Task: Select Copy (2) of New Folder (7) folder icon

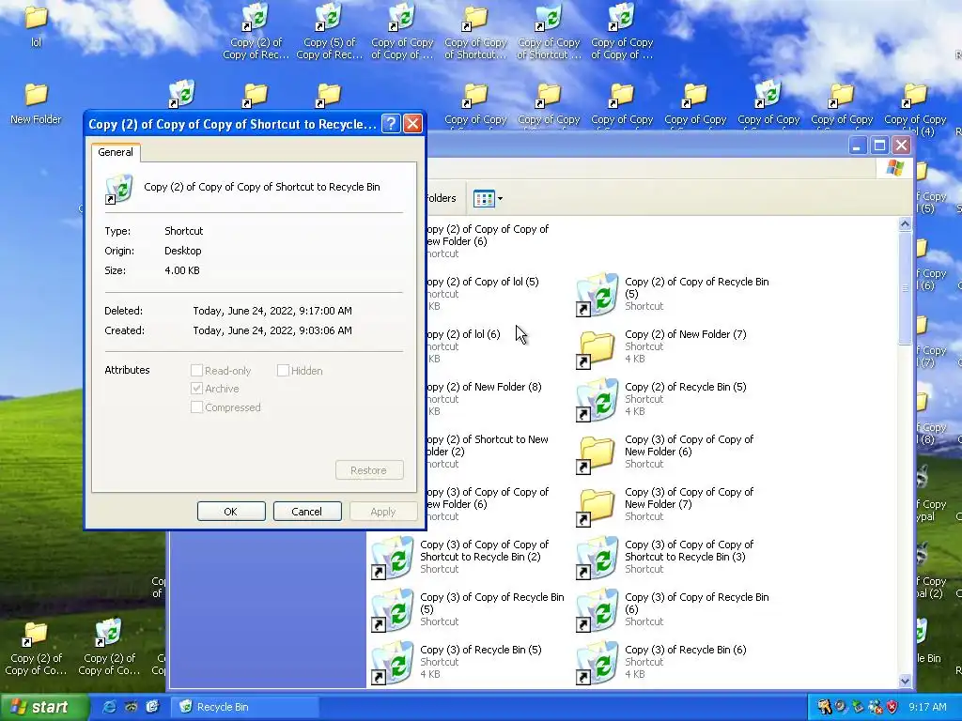Action: pyautogui.click(x=597, y=347)
